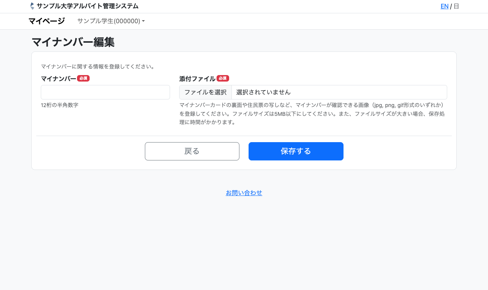
Task: Click the マイナンバー編集 page heading
Action: tap(73, 42)
